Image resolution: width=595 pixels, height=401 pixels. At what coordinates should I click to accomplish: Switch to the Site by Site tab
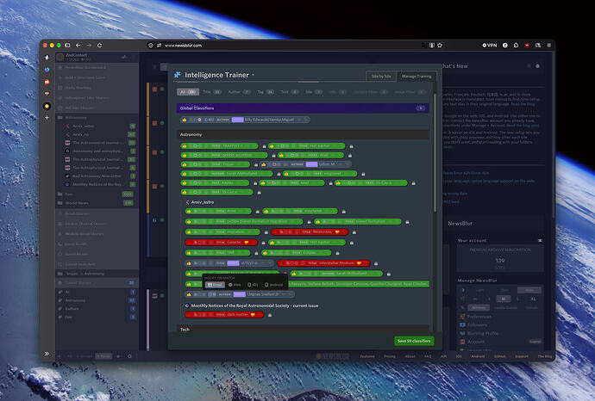pyautogui.click(x=381, y=76)
